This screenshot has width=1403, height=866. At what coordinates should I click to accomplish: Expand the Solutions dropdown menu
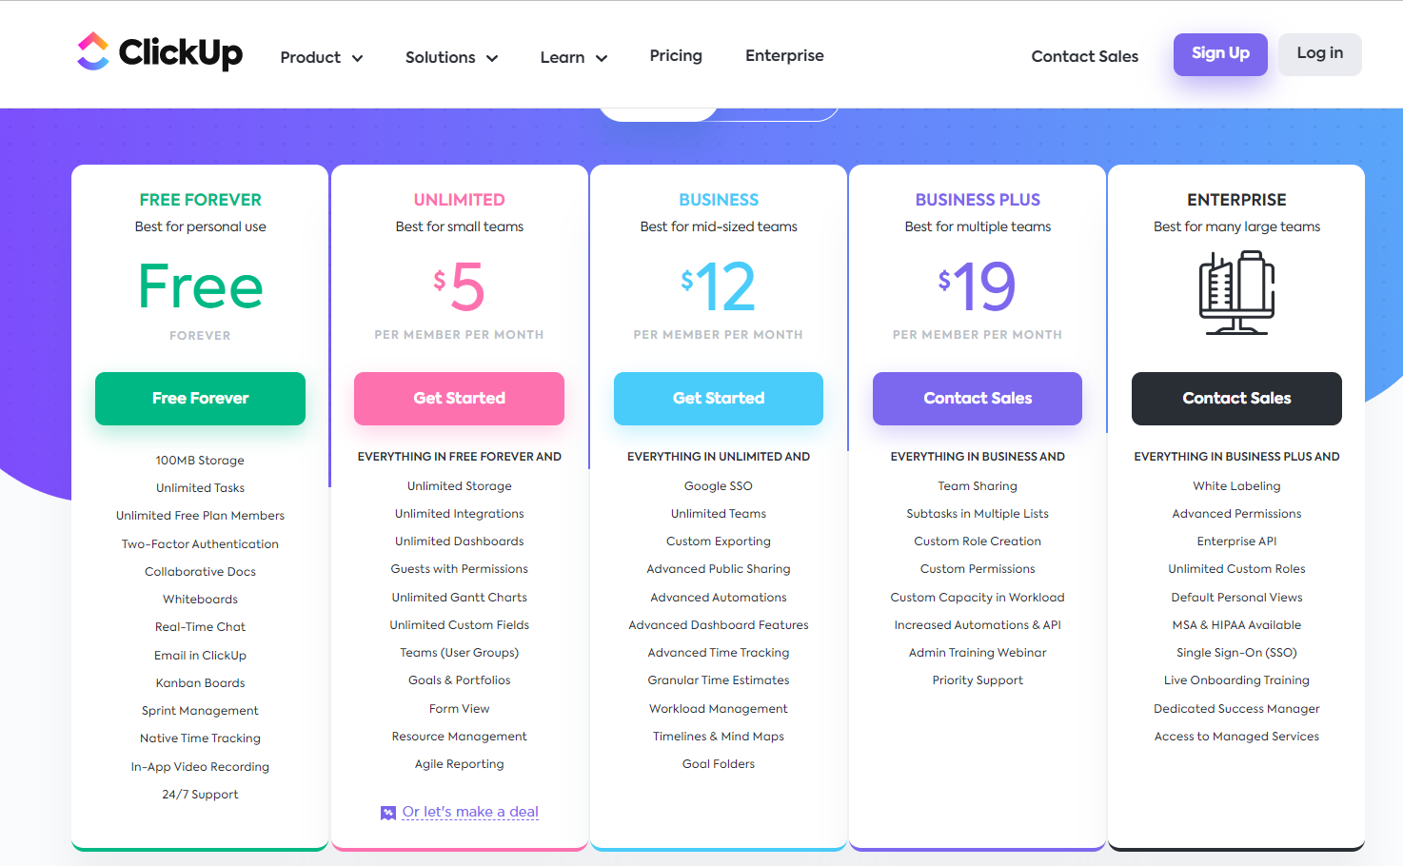tap(451, 57)
